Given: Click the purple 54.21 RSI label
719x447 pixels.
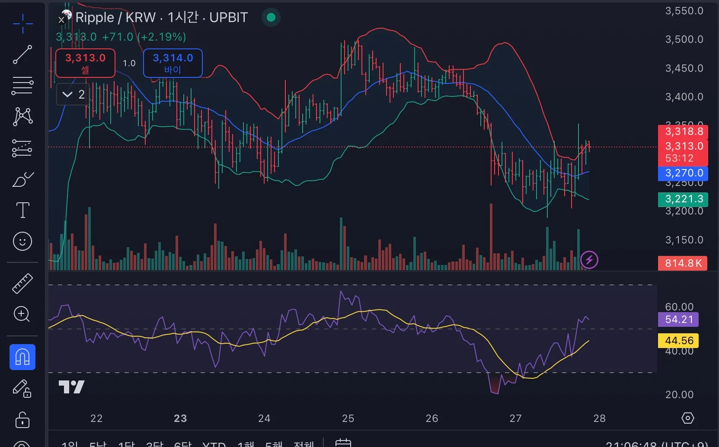Looking at the screenshot, I should pos(678,319).
